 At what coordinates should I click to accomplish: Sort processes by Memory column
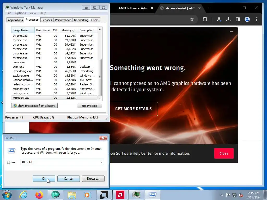(69, 30)
